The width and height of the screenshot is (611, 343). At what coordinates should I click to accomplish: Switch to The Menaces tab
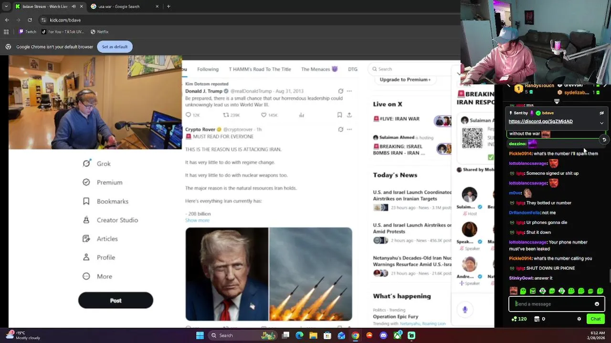pos(319,69)
